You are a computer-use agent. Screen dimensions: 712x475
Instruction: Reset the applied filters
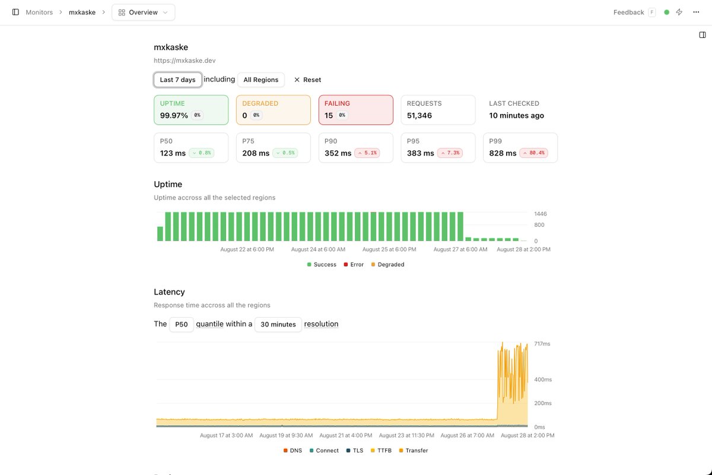pos(307,80)
